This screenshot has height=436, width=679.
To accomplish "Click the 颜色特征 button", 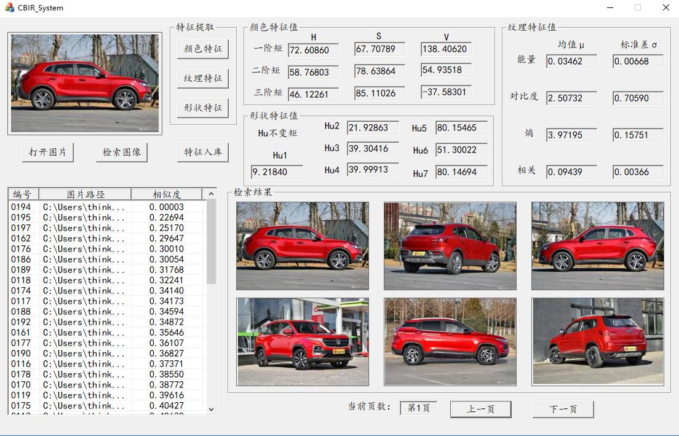I will [x=203, y=49].
